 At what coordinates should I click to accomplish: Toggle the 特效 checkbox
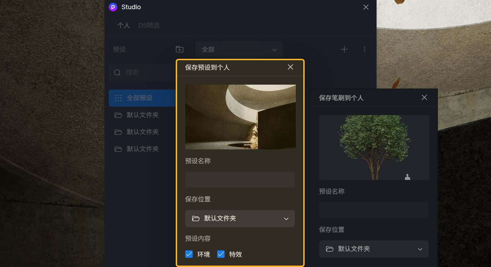221,254
